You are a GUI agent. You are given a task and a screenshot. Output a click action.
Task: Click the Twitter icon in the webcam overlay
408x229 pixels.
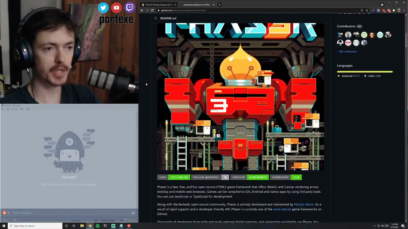(x=103, y=8)
